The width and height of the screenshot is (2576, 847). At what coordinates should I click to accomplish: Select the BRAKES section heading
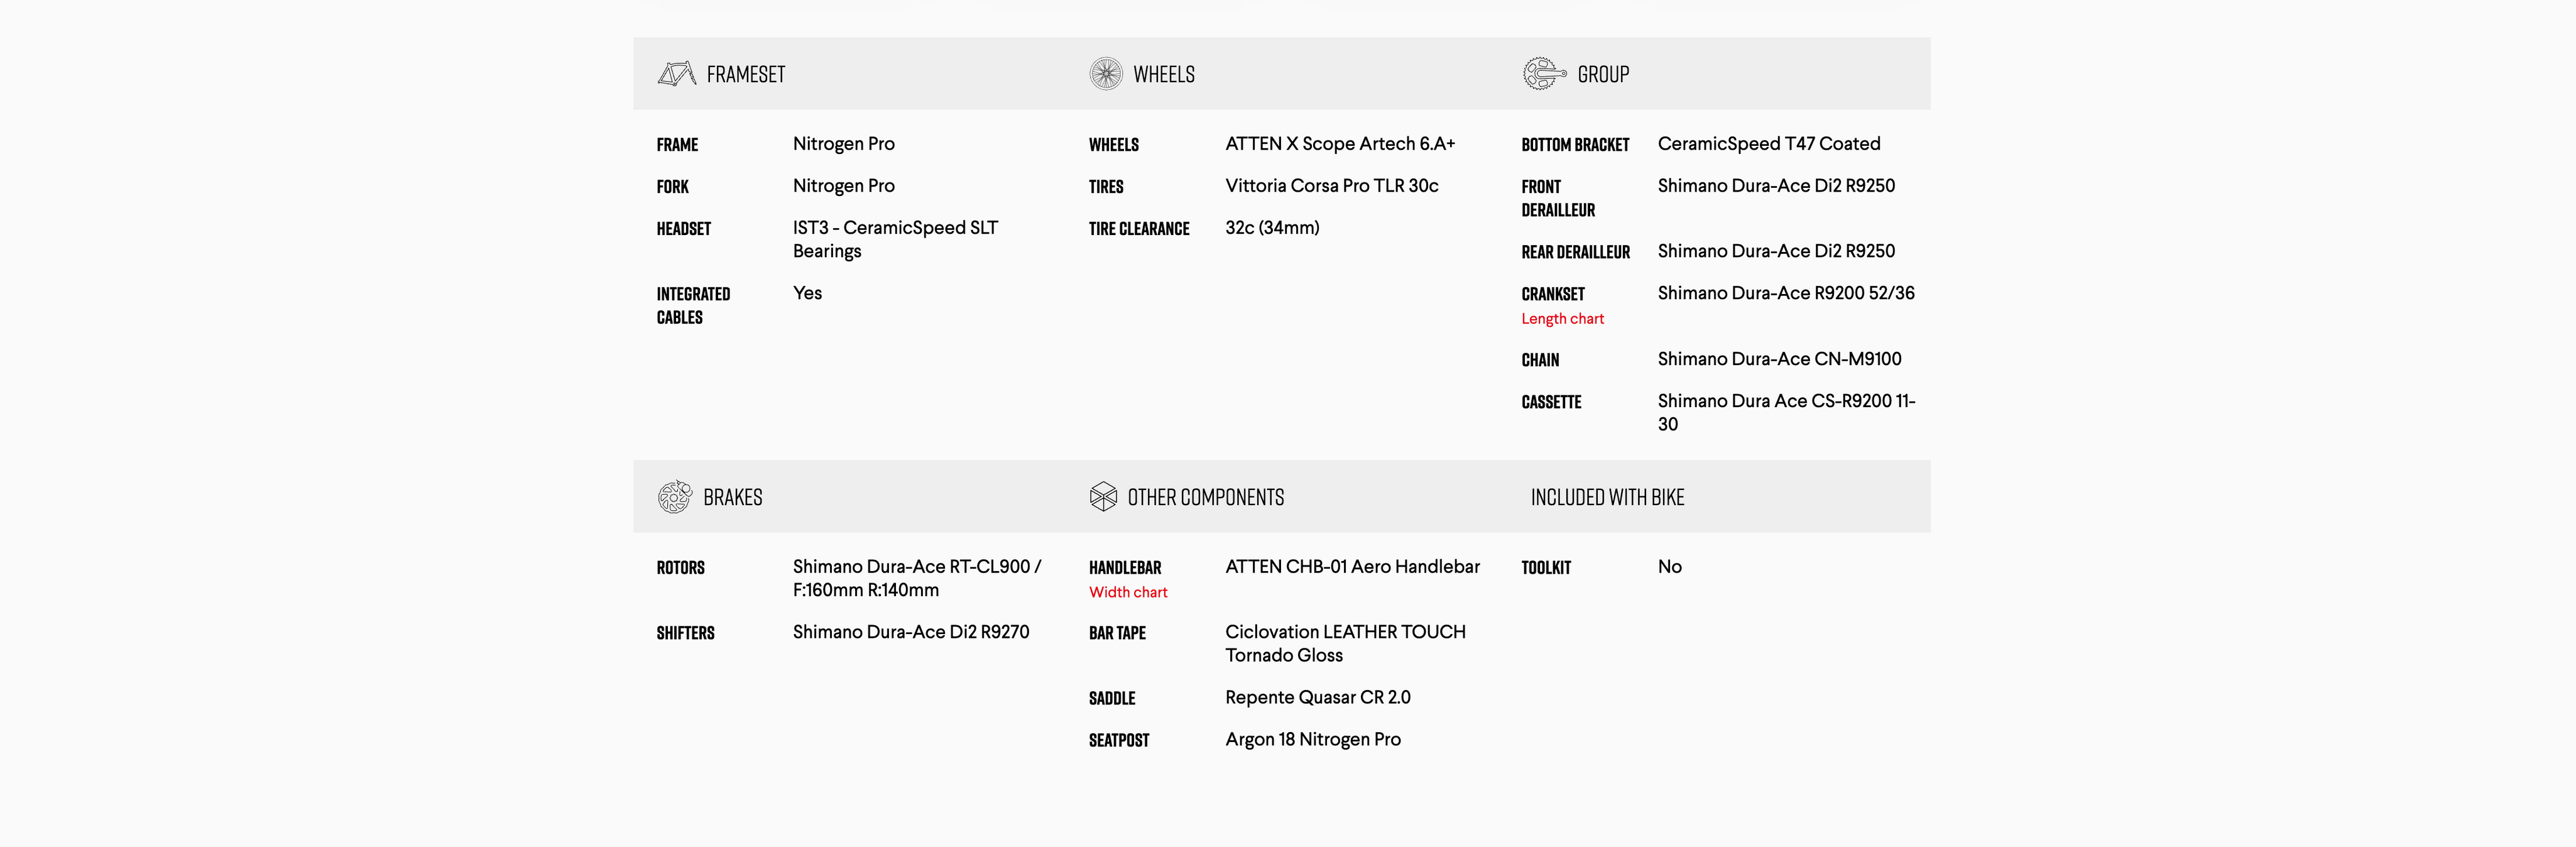coord(732,498)
